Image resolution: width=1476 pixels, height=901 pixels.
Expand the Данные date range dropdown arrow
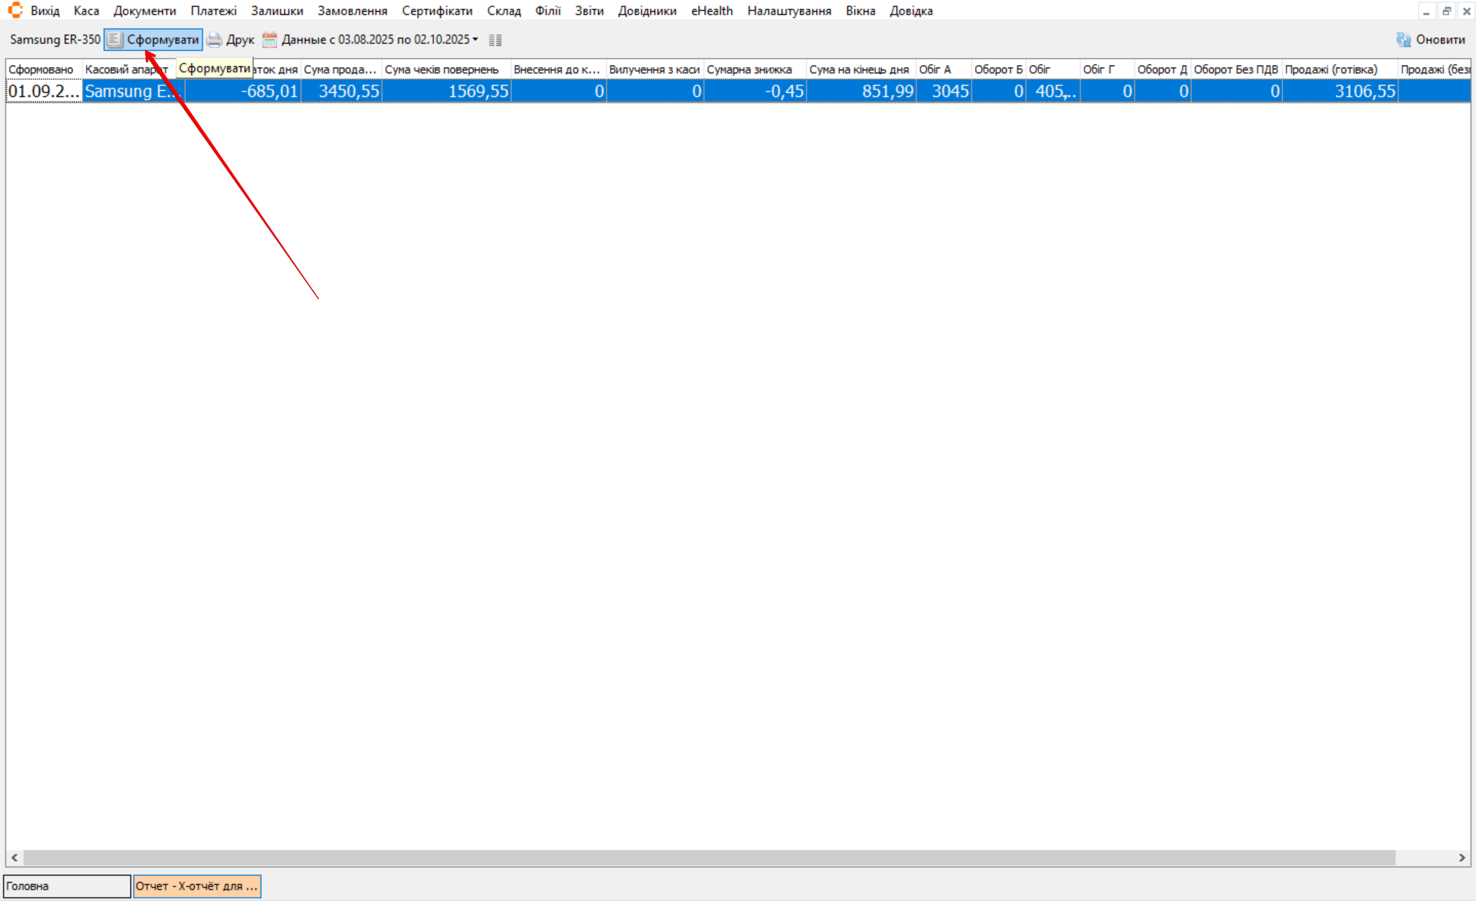(x=475, y=40)
